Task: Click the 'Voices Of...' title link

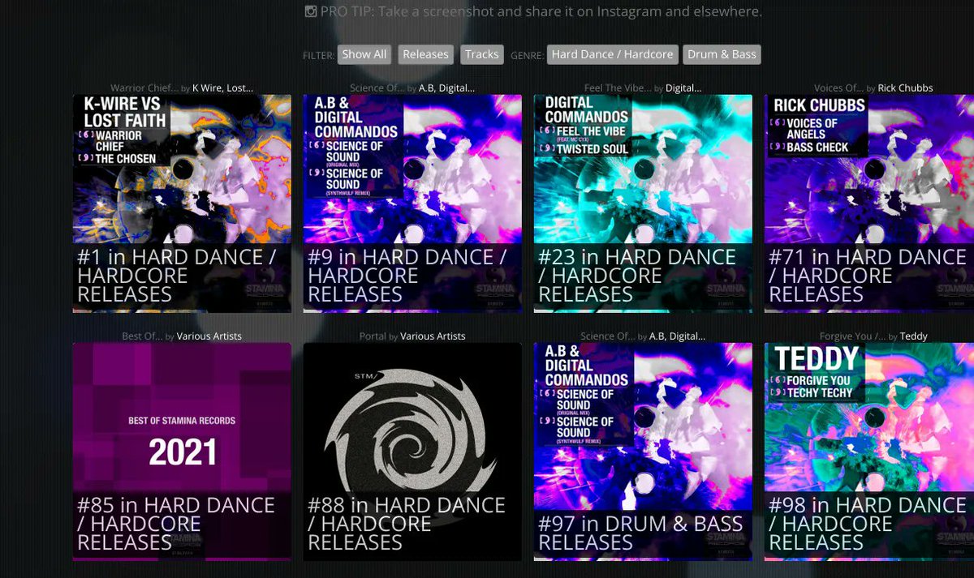Action: click(839, 88)
